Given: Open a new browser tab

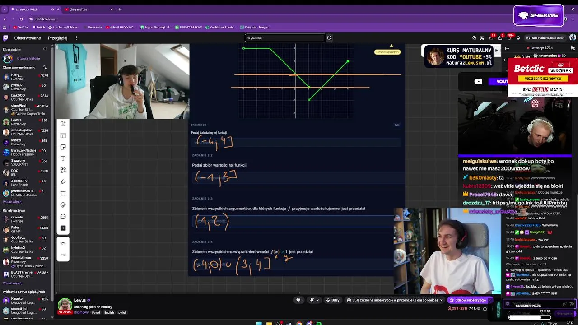Looking at the screenshot, I should click(119, 9).
